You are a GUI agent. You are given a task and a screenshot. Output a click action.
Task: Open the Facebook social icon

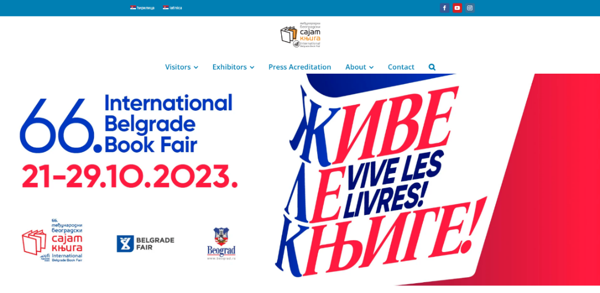pyautogui.click(x=444, y=8)
